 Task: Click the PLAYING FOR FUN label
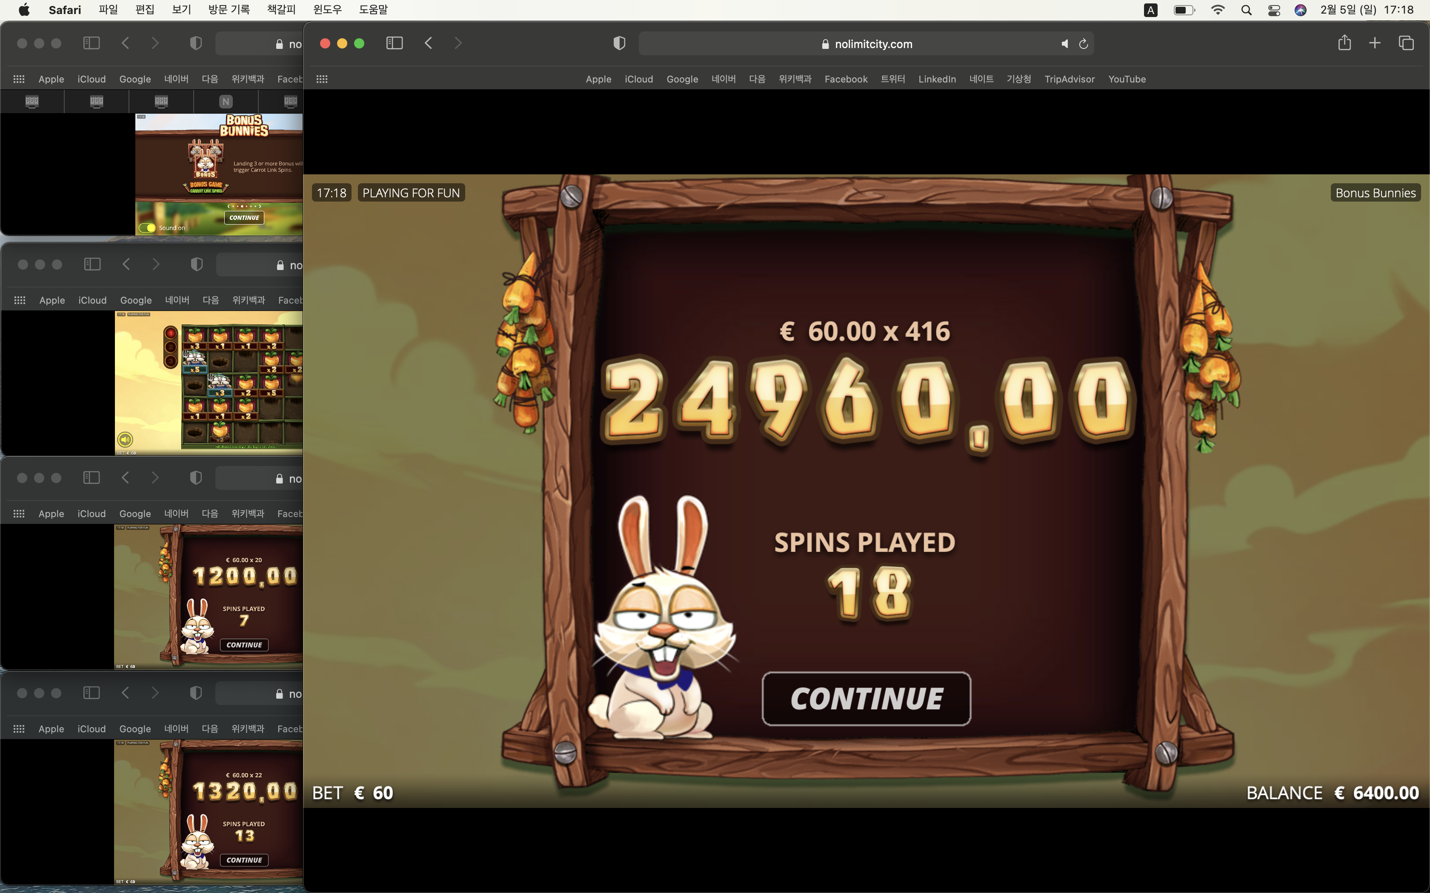pos(411,193)
